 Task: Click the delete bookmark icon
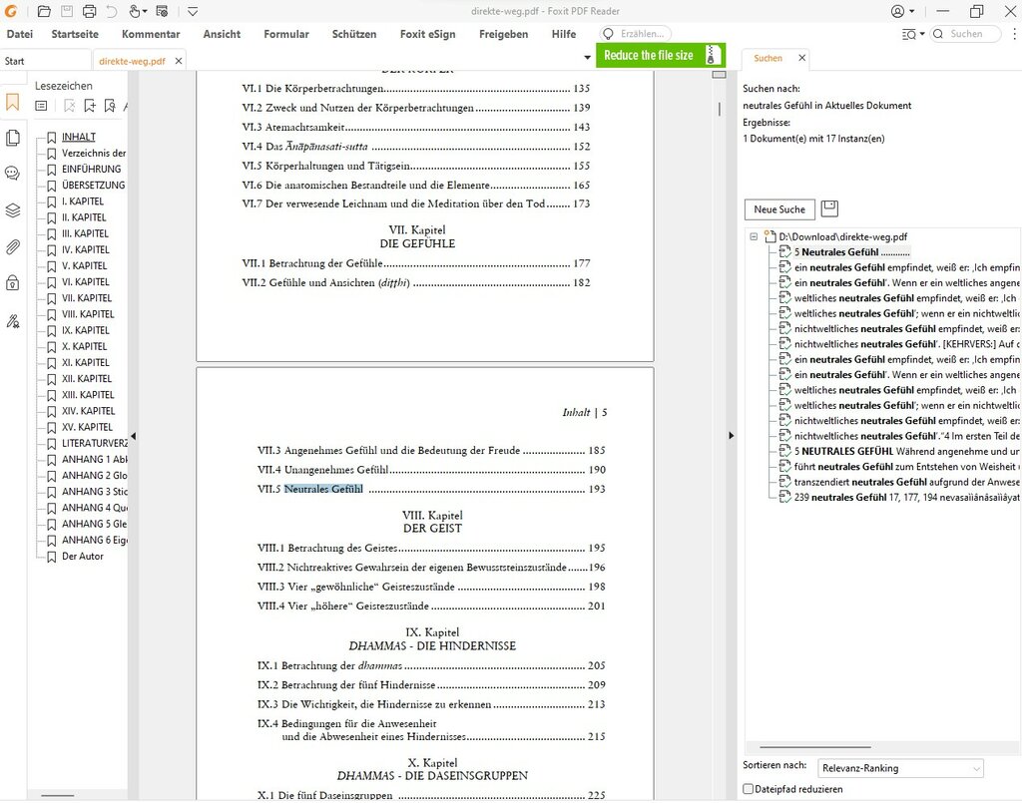point(69,106)
